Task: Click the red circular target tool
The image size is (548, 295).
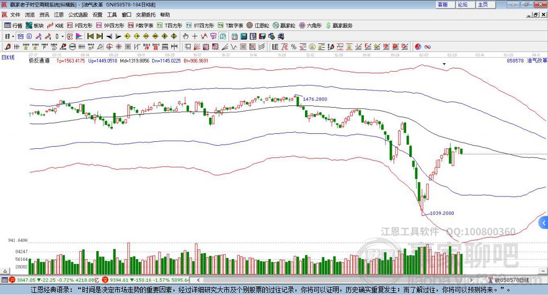Action: 109,47
